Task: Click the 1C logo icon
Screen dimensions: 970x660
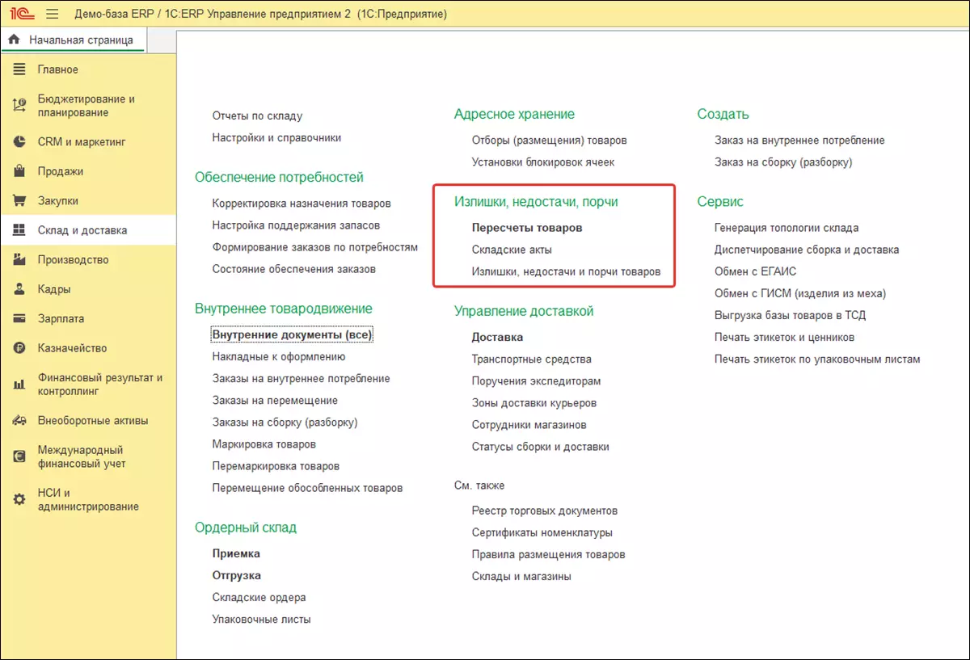Action: point(20,15)
